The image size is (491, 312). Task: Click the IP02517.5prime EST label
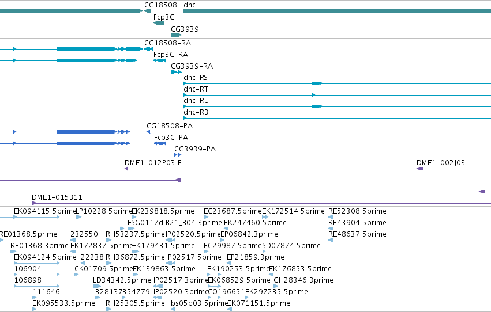tap(193, 257)
